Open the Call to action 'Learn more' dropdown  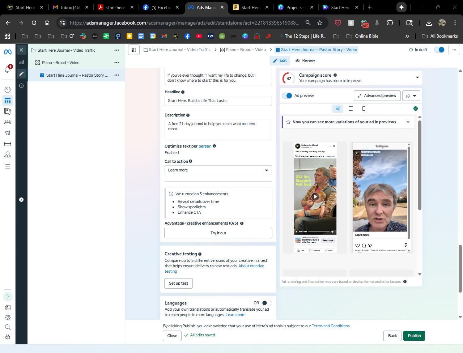point(218,170)
